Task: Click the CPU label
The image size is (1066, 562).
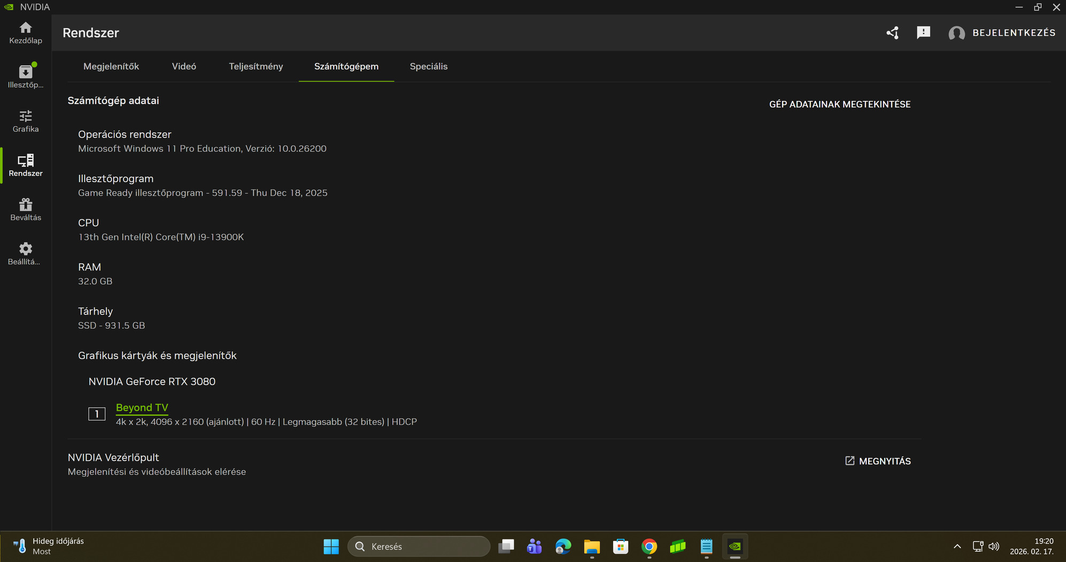Action: (89, 223)
